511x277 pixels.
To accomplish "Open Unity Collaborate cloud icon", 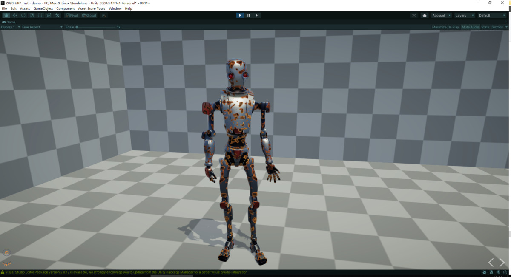I will pos(424,15).
